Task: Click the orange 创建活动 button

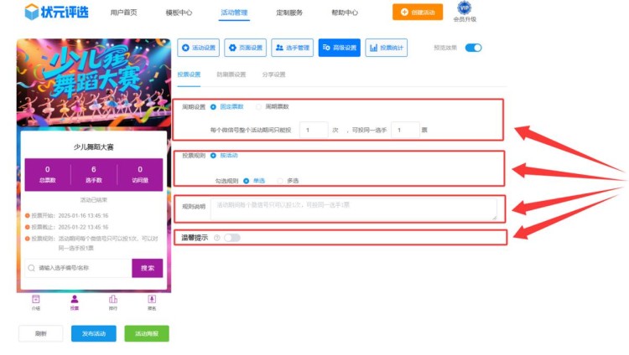Action: 418,13
